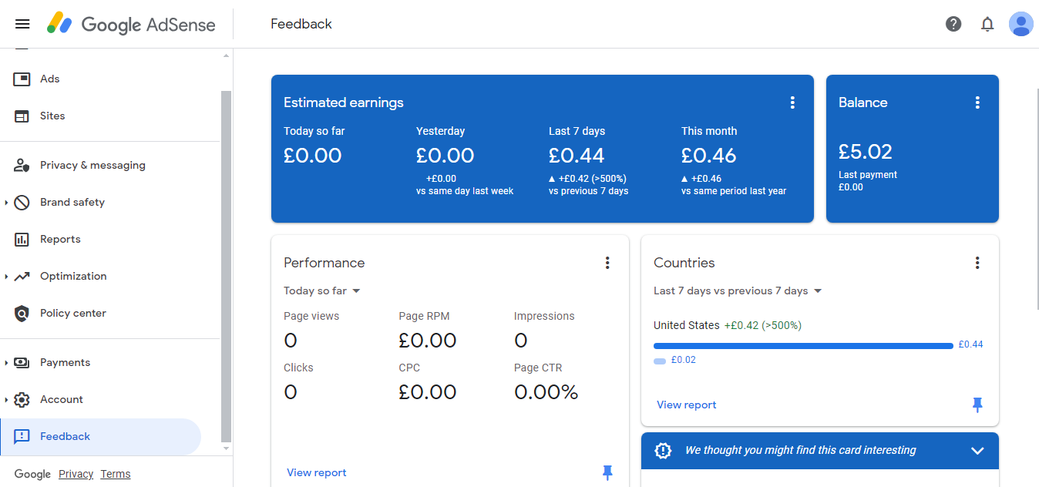Pin the Performance card
This screenshot has width=1039, height=487.
[607, 472]
